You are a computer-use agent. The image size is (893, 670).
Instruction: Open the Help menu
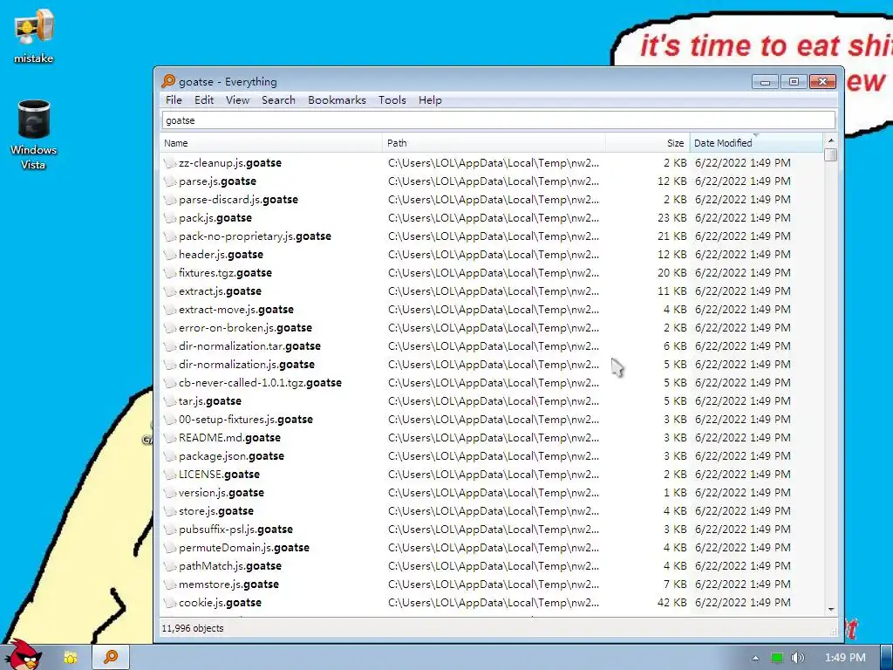coord(430,100)
